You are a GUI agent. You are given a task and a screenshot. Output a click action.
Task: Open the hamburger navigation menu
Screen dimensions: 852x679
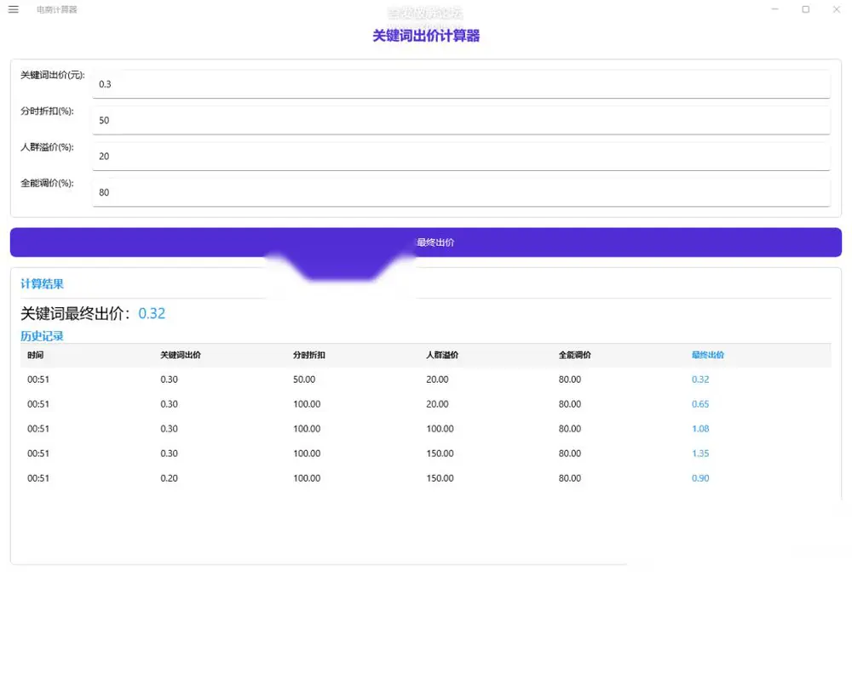point(14,9)
